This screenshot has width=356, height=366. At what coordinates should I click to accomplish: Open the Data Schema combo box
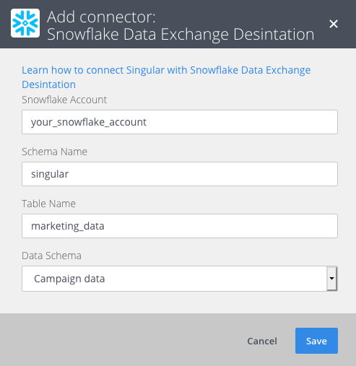click(180, 279)
